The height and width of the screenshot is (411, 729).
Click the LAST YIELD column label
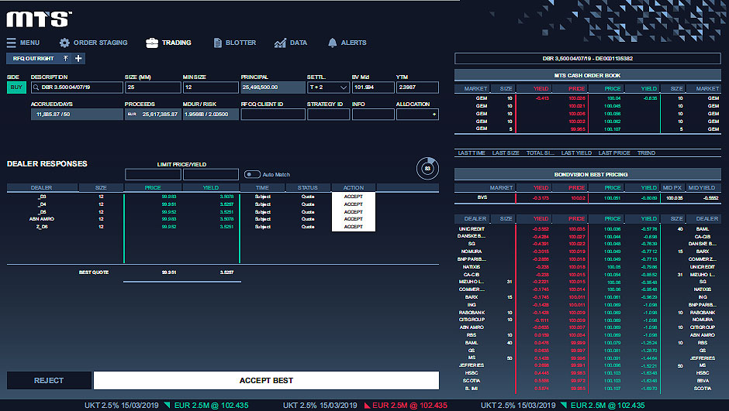pos(576,153)
